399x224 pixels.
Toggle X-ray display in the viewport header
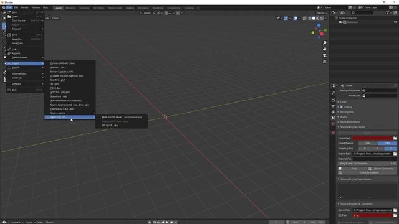point(305,18)
